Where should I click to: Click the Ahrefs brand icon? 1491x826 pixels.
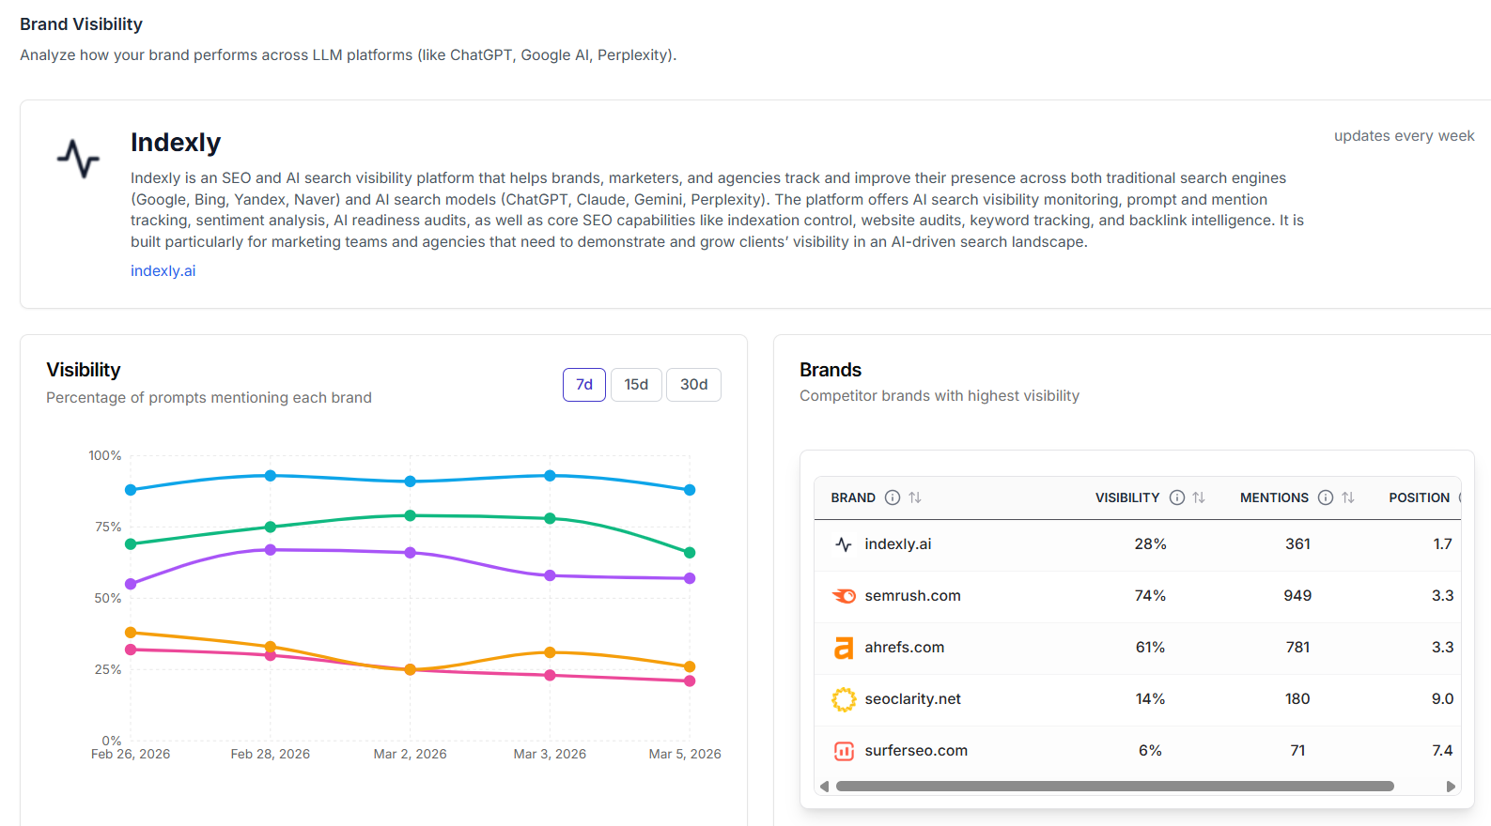click(x=844, y=648)
